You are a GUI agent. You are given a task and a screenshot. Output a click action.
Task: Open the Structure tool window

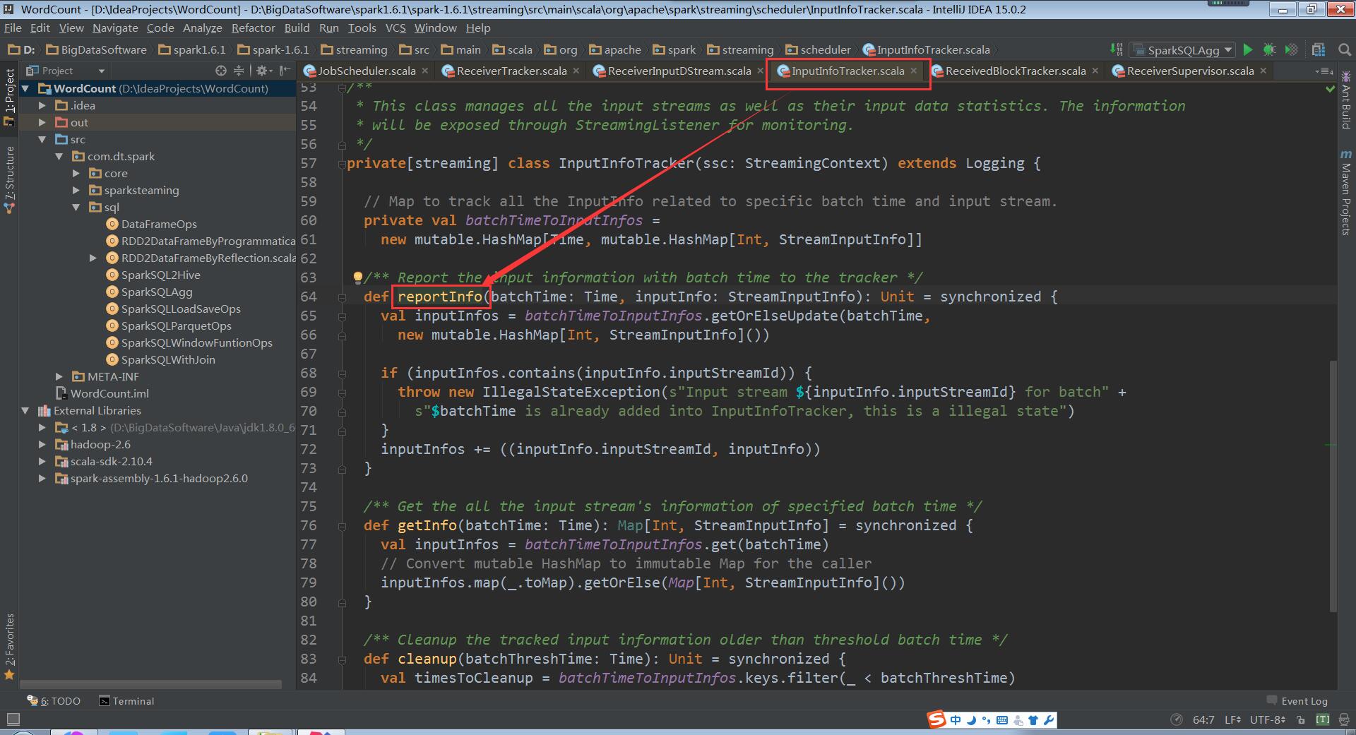pos(9,180)
